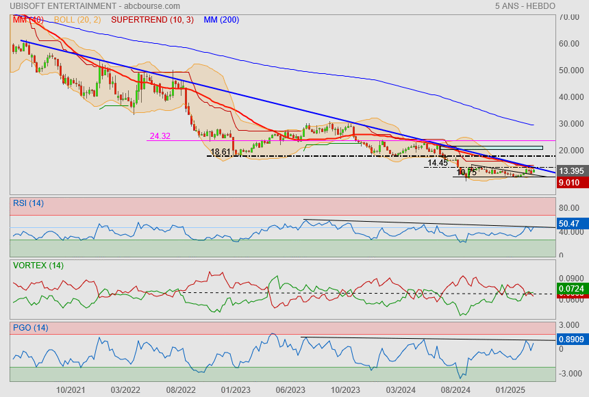
Task: Click the magenta 24.32 level label
Action: [x=160, y=136]
